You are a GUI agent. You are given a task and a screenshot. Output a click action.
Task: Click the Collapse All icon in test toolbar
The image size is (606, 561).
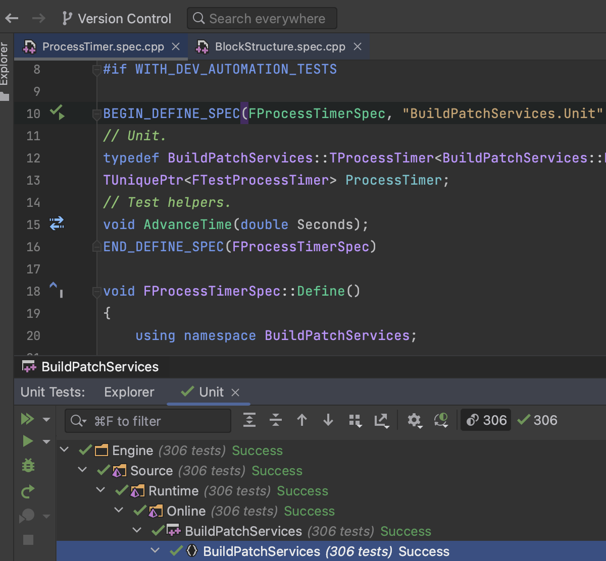[276, 420]
